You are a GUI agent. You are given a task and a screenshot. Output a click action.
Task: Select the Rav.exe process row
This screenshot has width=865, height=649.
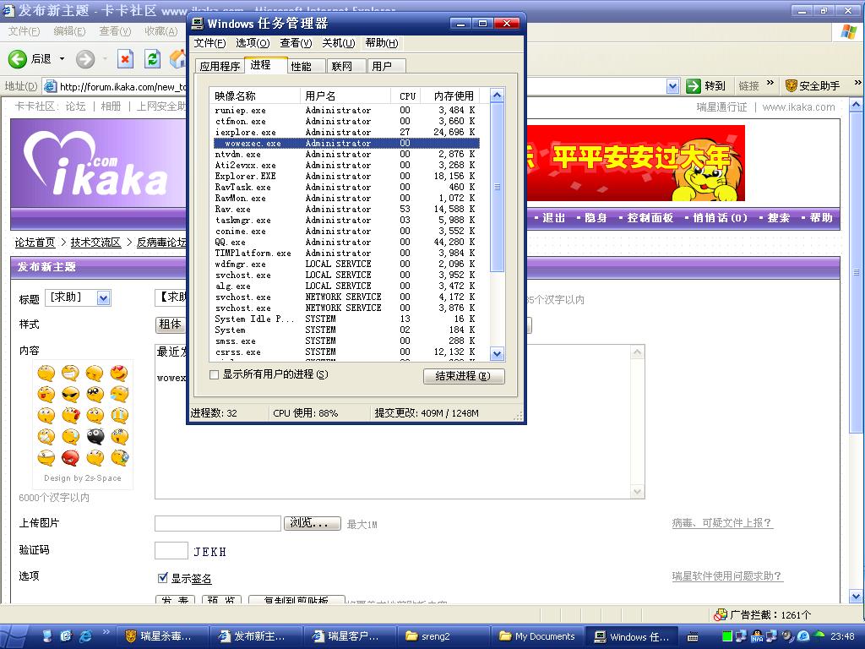click(x=346, y=210)
